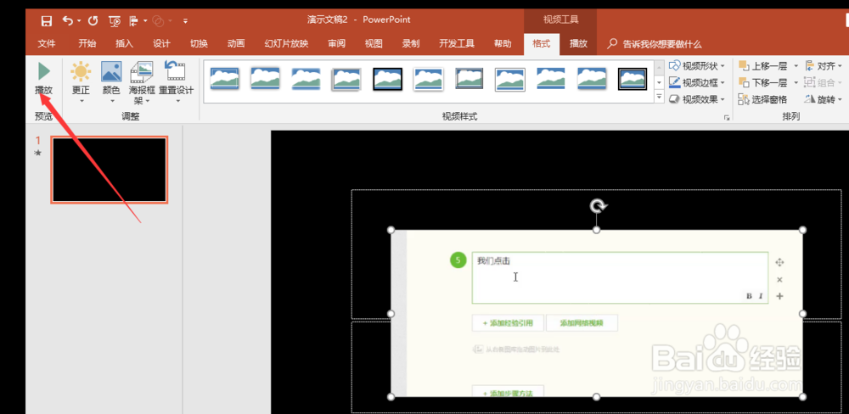
Task: Open the 视频边框 (Video Border) color menu
Action: pos(697,83)
